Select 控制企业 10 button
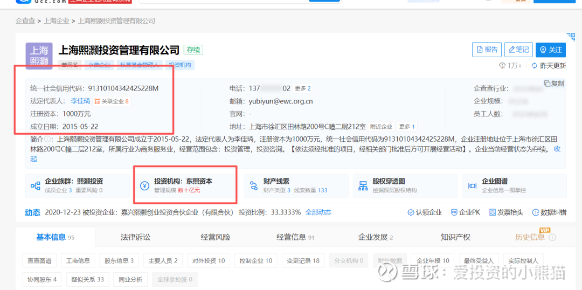582x290 pixels. [256, 261]
